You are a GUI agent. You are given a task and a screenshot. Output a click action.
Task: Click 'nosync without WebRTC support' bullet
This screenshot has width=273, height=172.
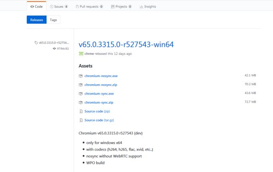pos(114,156)
